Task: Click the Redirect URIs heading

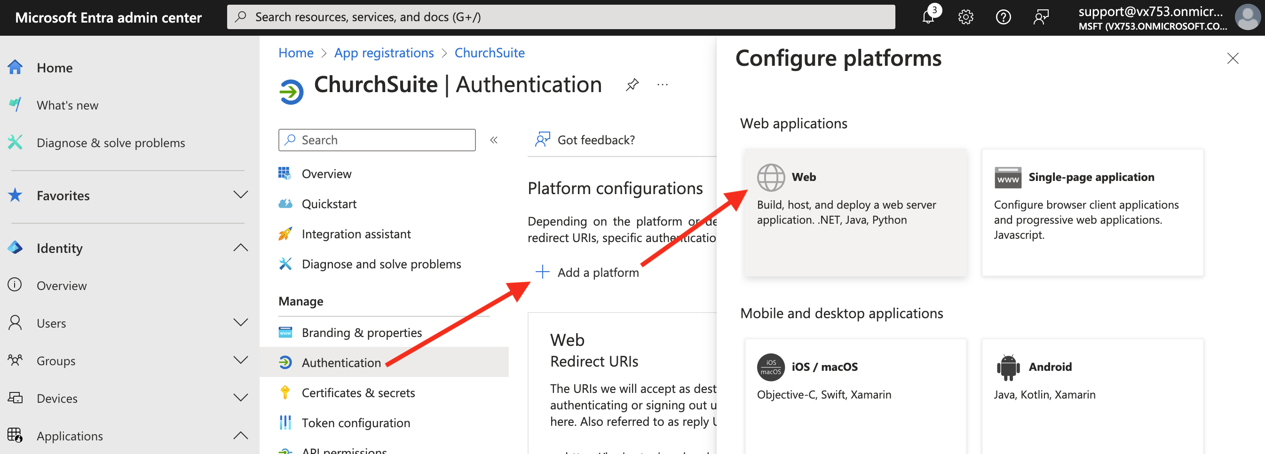Action: click(x=594, y=361)
